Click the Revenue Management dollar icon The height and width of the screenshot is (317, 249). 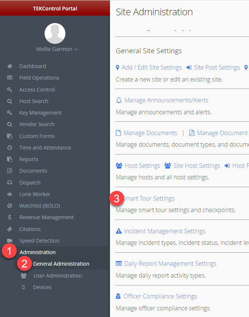click(x=10, y=217)
